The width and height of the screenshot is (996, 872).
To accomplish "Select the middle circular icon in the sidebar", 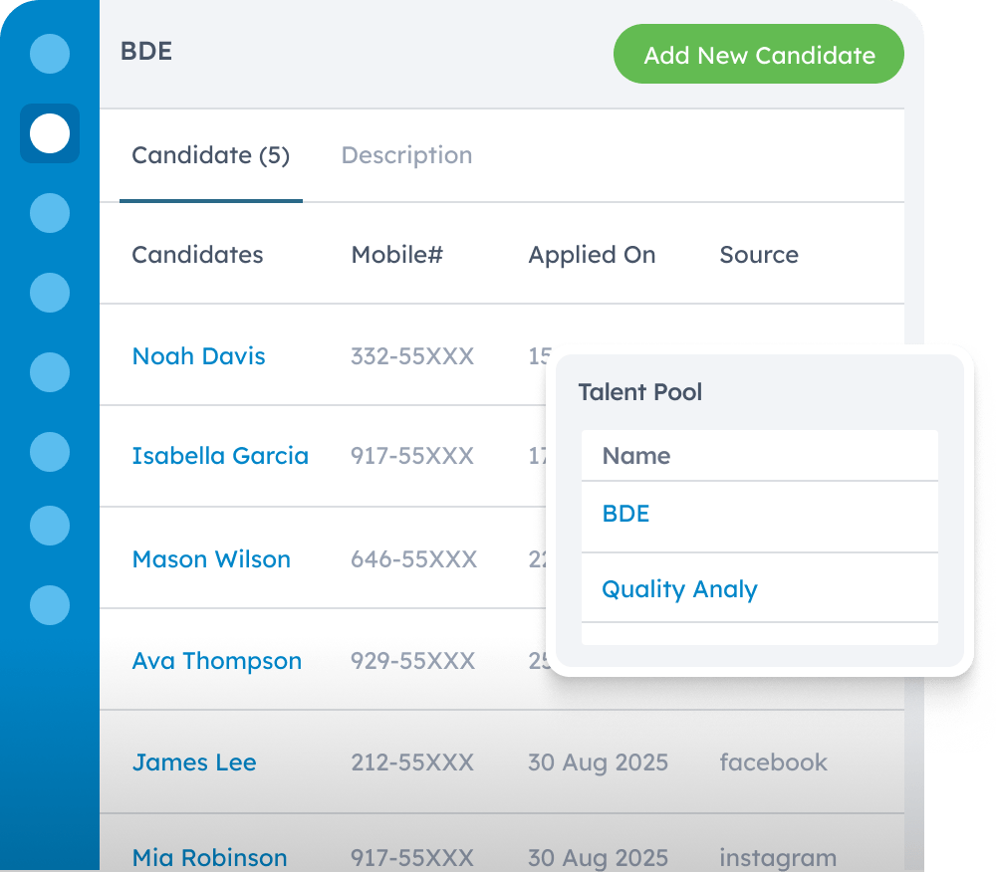I will [x=50, y=372].
